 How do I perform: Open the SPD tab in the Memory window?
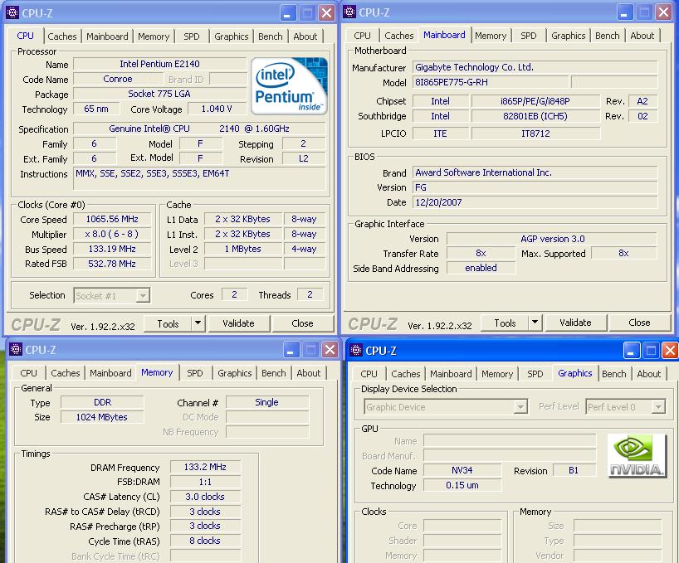(195, 373)
